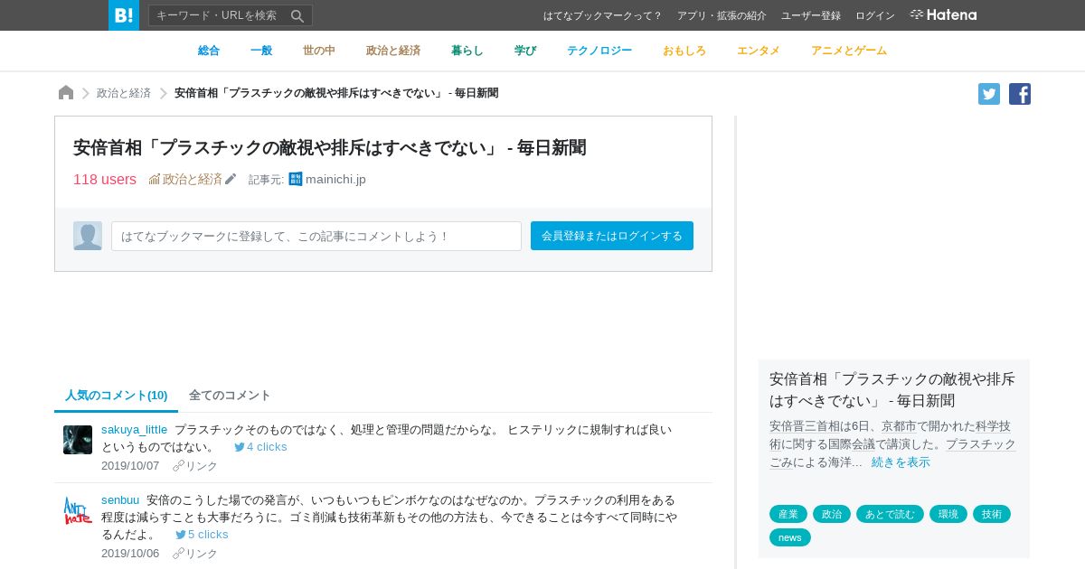1085x569 pixels.
Task: Click the comment input field
Action: [316, 236]
